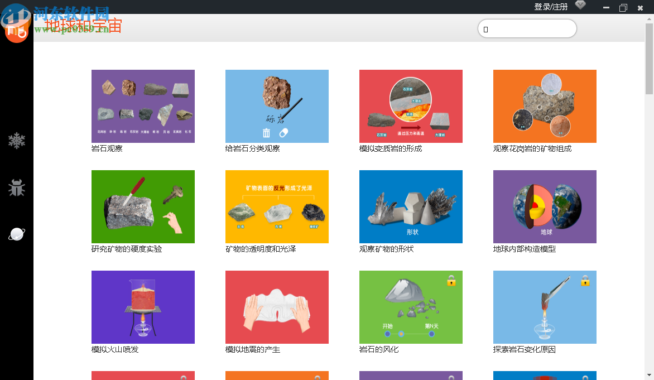Click the lock icon on 岩石的风化 thumbnail
Screen dimensions: 654x380
tap(451, 280)
